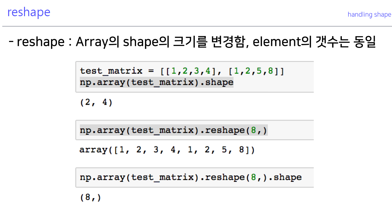
Task: Click the 'reshape' slide title
Action: (x=29, y=12)
